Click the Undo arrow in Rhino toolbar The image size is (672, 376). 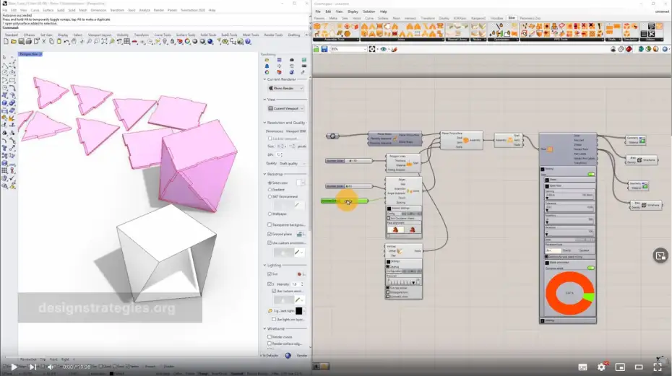click(66, 42)
